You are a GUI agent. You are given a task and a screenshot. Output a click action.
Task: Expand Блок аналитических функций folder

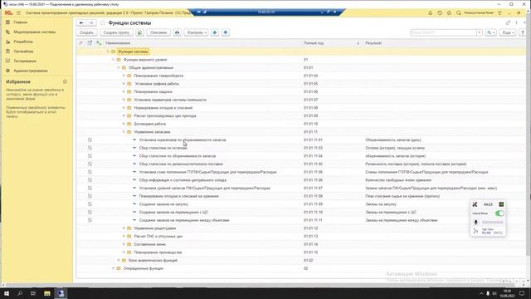click(x=119, y=260)
